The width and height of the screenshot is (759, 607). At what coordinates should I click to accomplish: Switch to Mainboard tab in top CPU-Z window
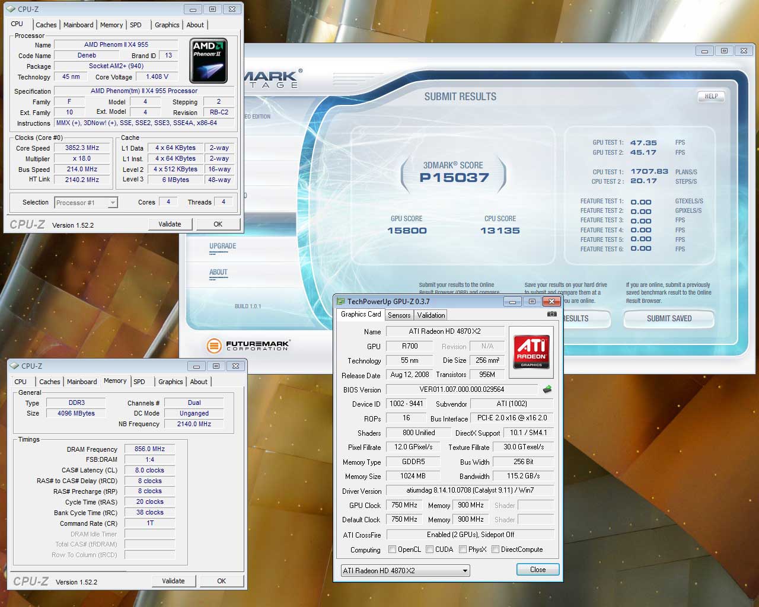click(78, 25)
